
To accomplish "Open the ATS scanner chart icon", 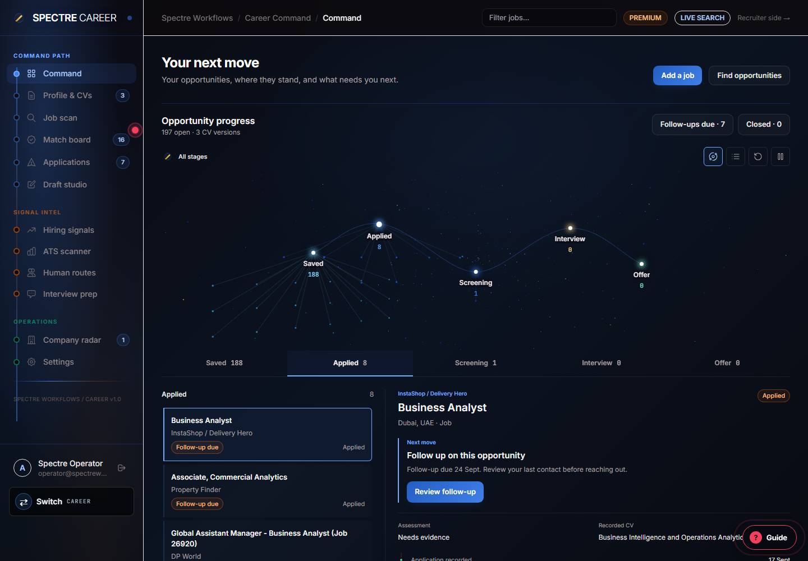I will [31, 251].
